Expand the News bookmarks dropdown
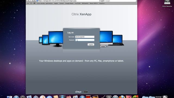The width and height of the screenshot is (174, 98). tap(94, 3)
